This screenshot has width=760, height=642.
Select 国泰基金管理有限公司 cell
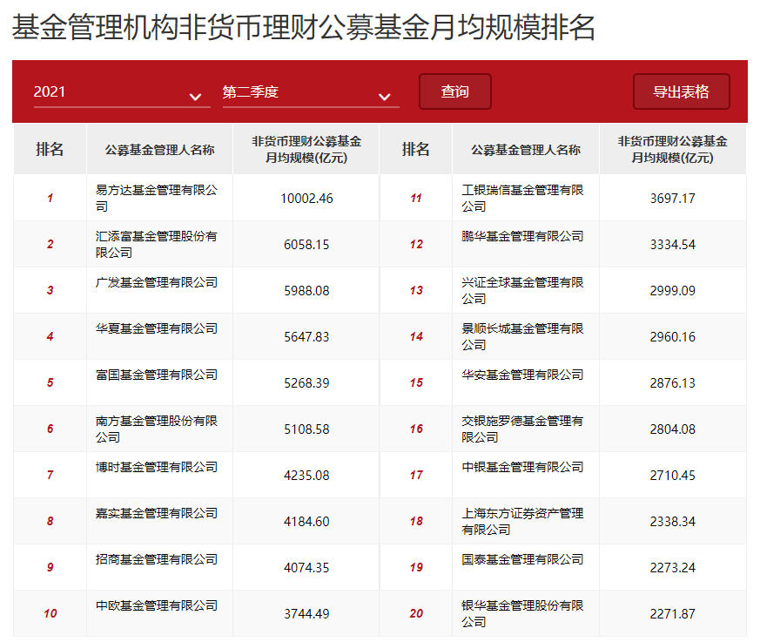tap(526, 567)
